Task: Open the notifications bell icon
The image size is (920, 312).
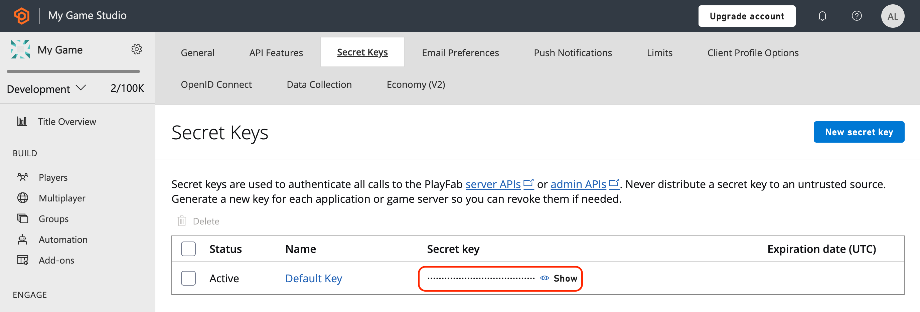Action: pos(822,16)
